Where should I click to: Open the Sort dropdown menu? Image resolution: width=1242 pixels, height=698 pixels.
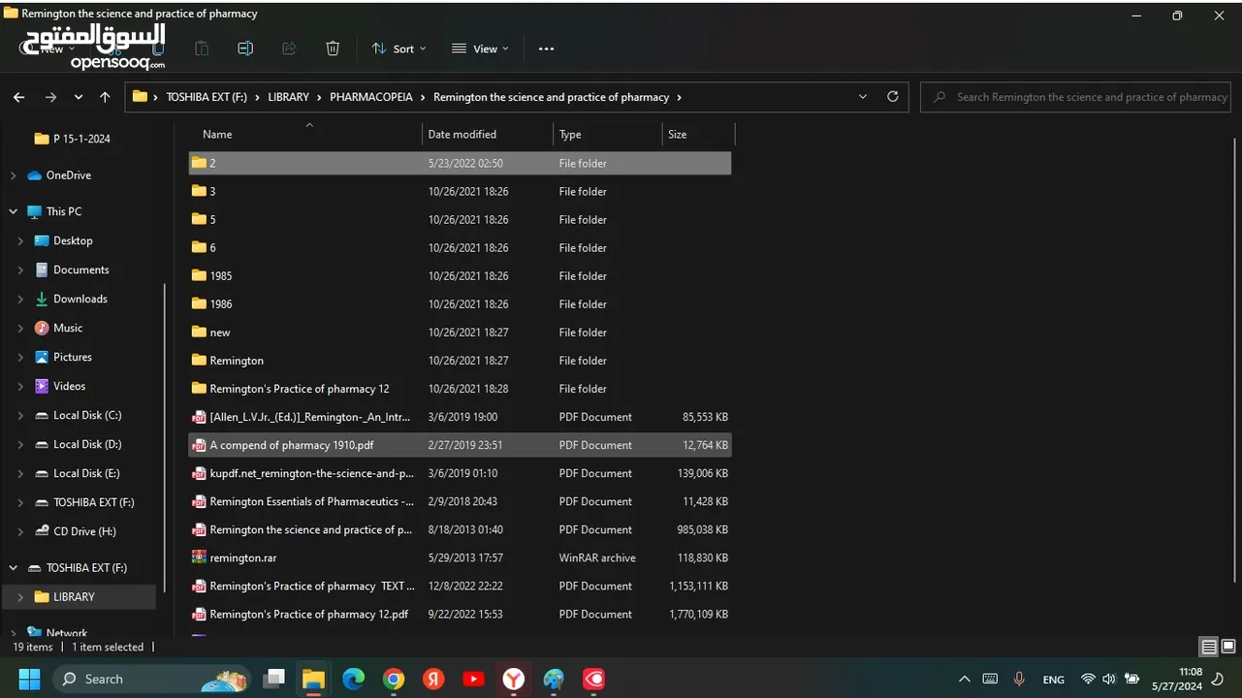pyautogui.click(x=398, y=48)
